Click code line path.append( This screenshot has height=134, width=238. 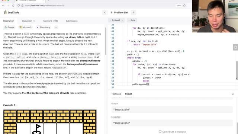click(x=141, y=84)
